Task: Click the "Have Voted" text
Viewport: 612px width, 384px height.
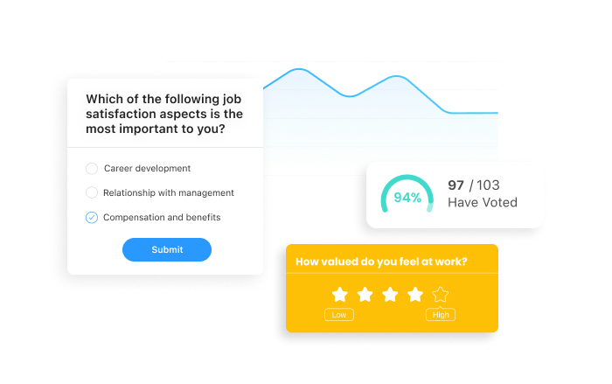Action: pos(483,203)
